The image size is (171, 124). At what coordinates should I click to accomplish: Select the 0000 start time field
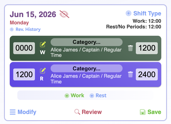tap(24, 48)
